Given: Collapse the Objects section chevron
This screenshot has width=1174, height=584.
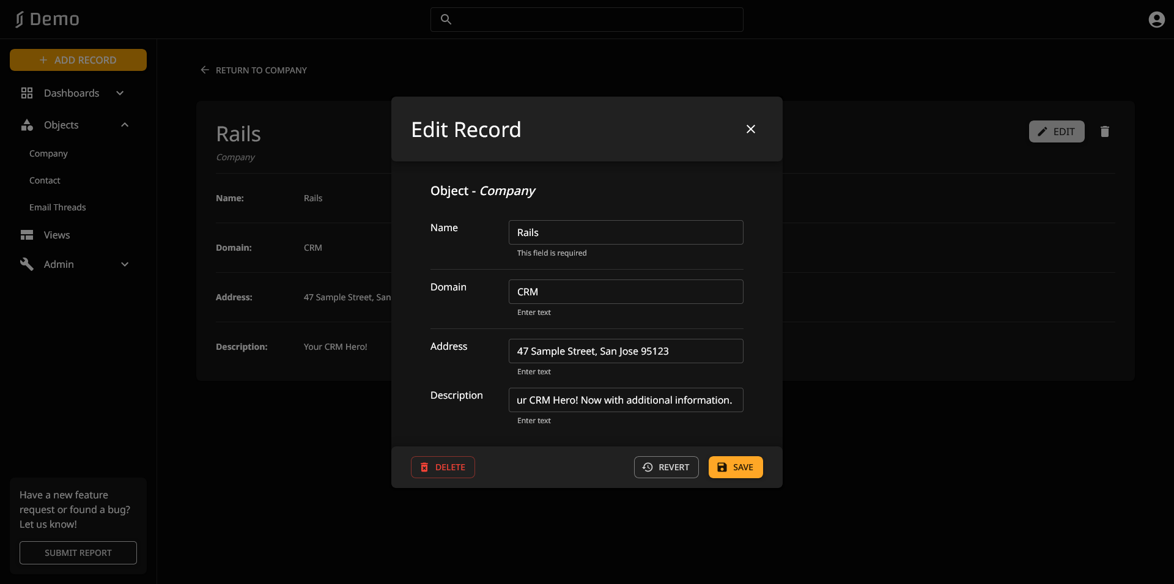Looking at the screenshot, I should 125,125.
